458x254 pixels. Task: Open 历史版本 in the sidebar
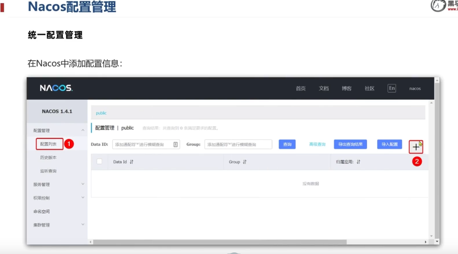point(48,157)
